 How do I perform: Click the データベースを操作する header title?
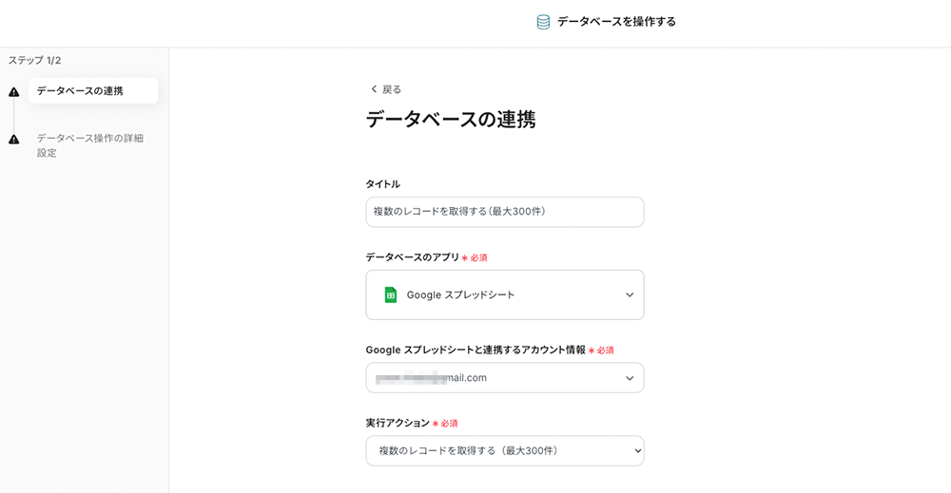[616, 22]
